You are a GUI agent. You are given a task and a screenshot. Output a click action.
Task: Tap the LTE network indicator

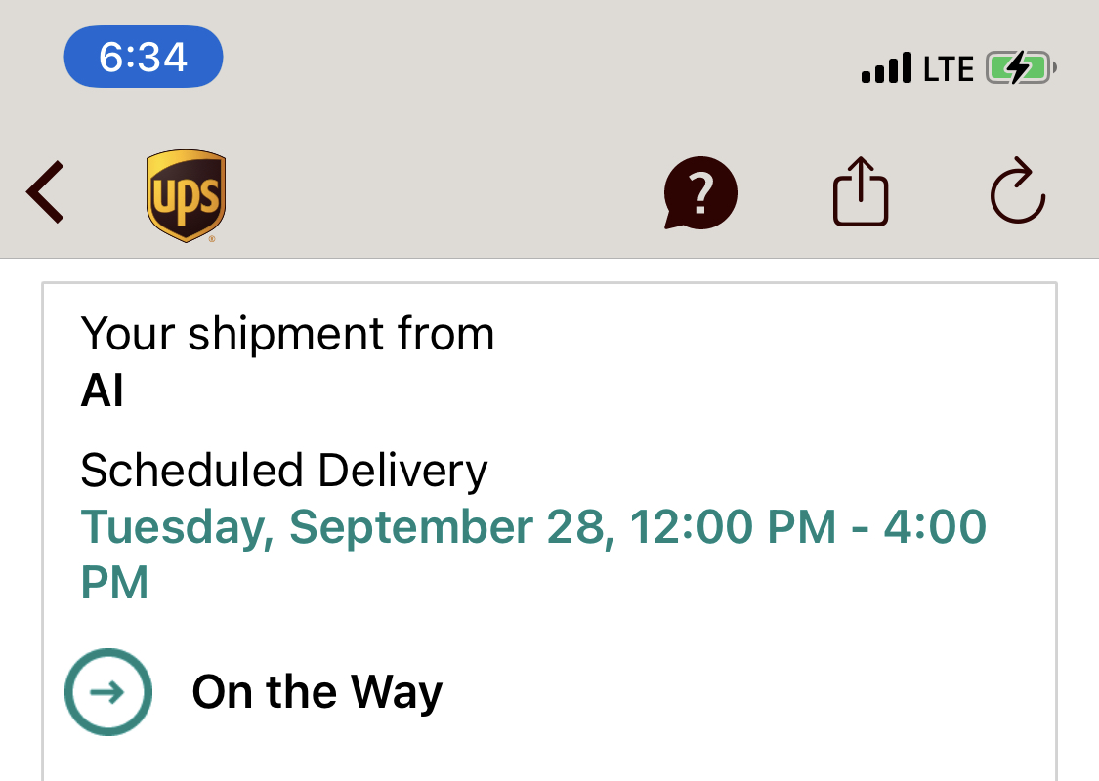948,69
